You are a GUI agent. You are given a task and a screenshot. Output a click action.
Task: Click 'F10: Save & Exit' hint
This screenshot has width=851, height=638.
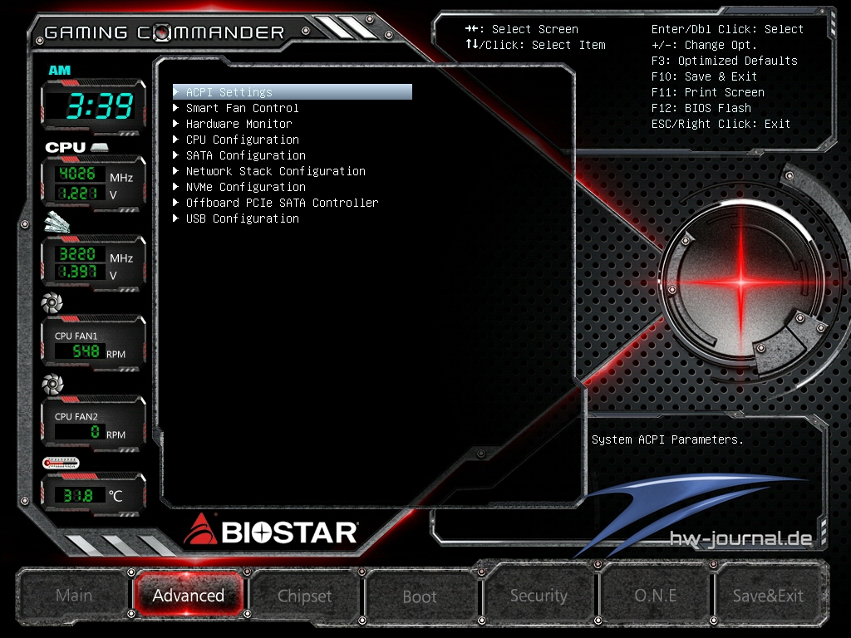705,76
